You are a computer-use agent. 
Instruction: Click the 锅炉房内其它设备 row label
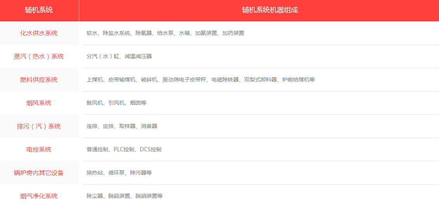point(39,173)
